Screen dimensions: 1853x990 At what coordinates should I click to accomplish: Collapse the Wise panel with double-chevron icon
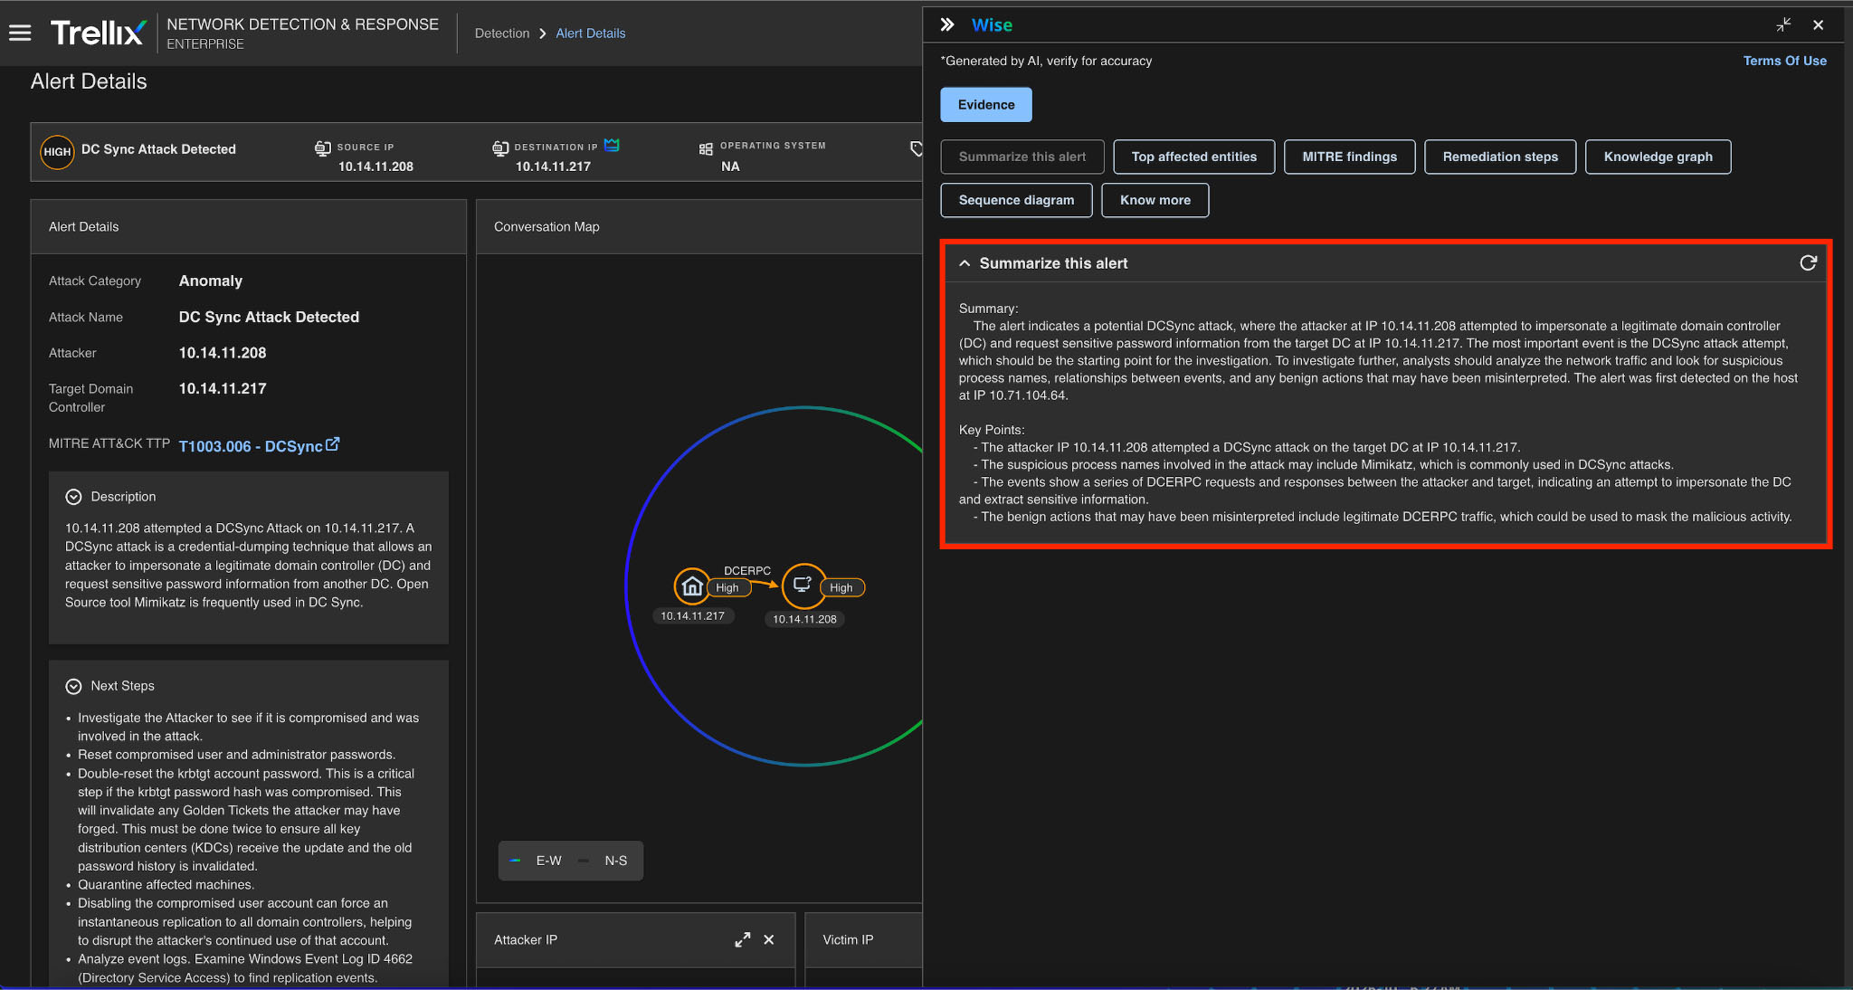947,24
